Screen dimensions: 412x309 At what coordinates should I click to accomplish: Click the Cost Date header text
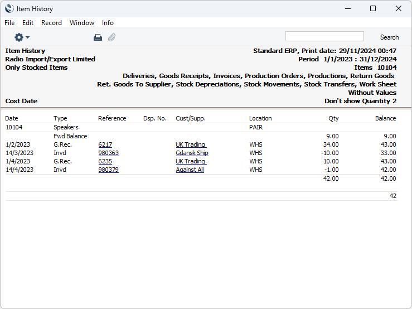21,101
